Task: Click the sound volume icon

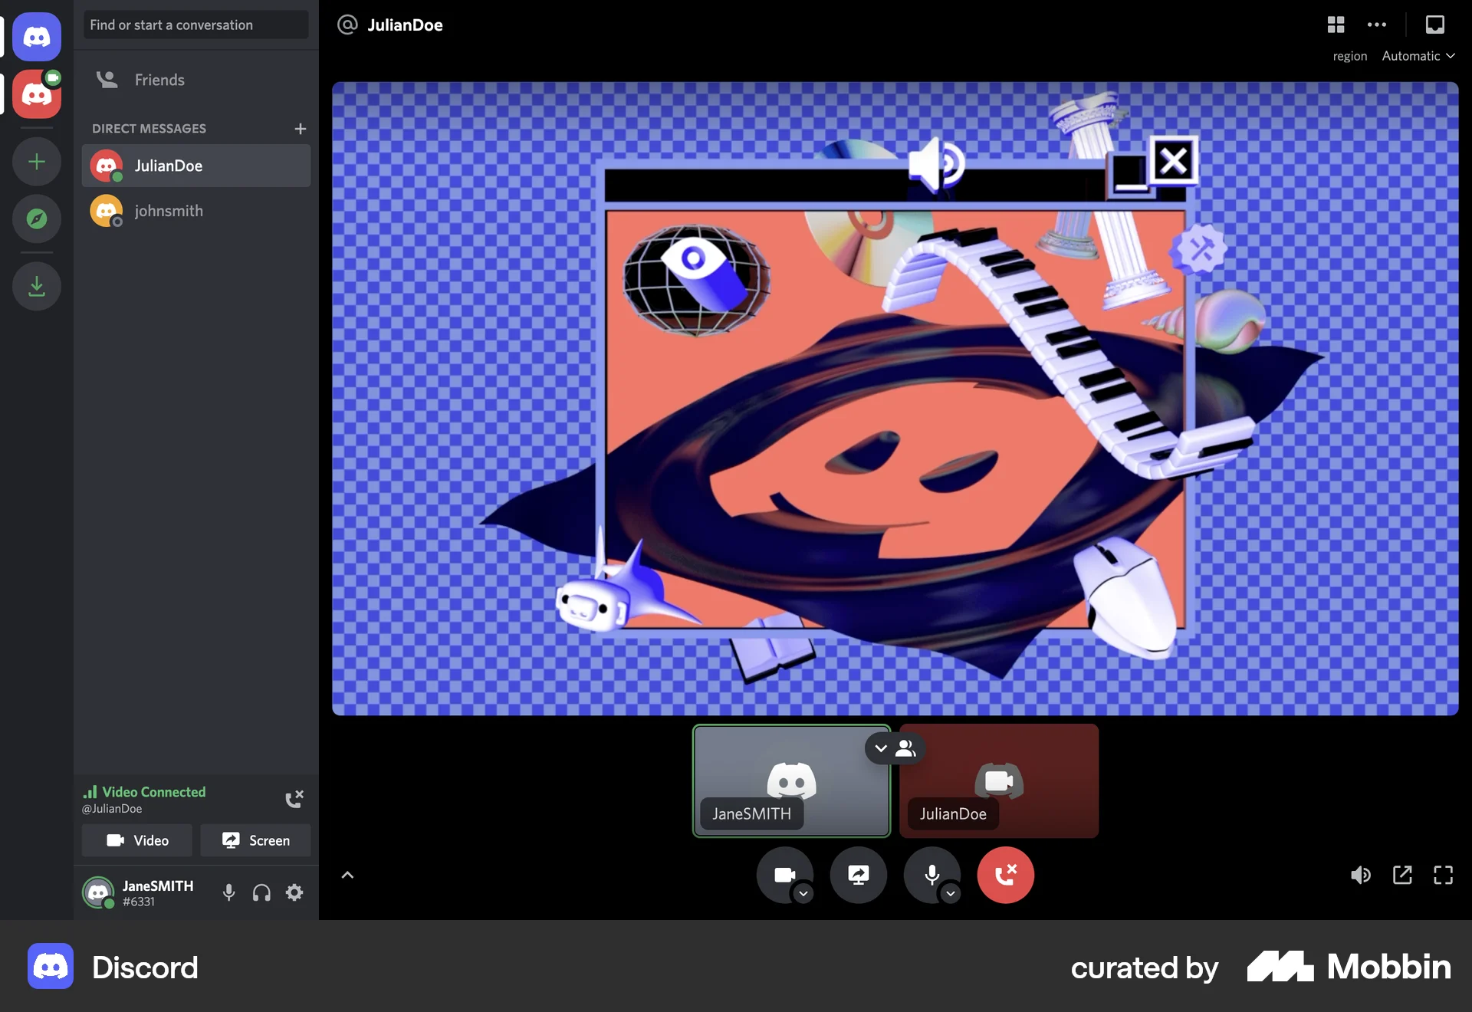Action: point(1362,875)
